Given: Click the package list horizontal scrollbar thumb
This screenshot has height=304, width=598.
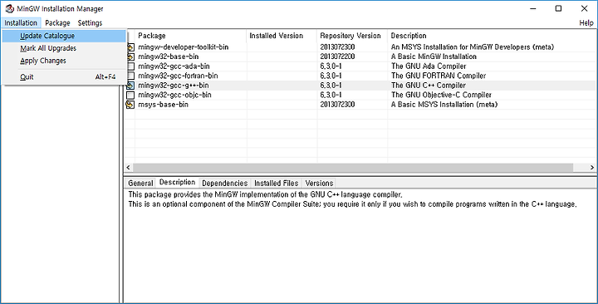Looking at the screenshot, I should click(353, 168).
